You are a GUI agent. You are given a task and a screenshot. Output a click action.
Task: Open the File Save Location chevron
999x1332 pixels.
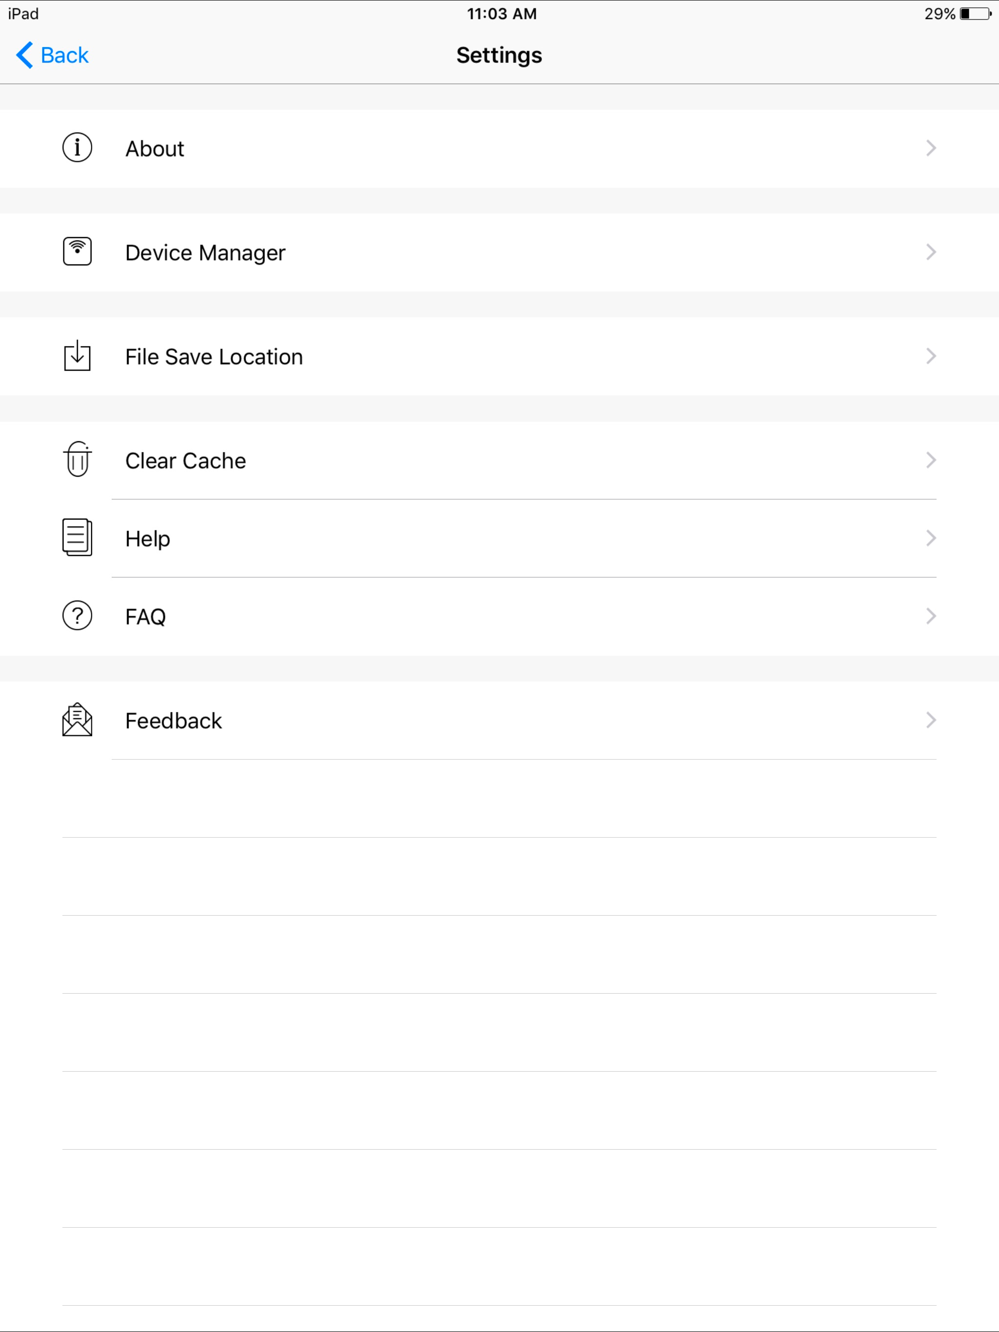pyautogui.click(x=931, y=356)
